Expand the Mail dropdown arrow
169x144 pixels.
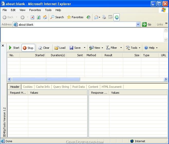tap(99, 17)
